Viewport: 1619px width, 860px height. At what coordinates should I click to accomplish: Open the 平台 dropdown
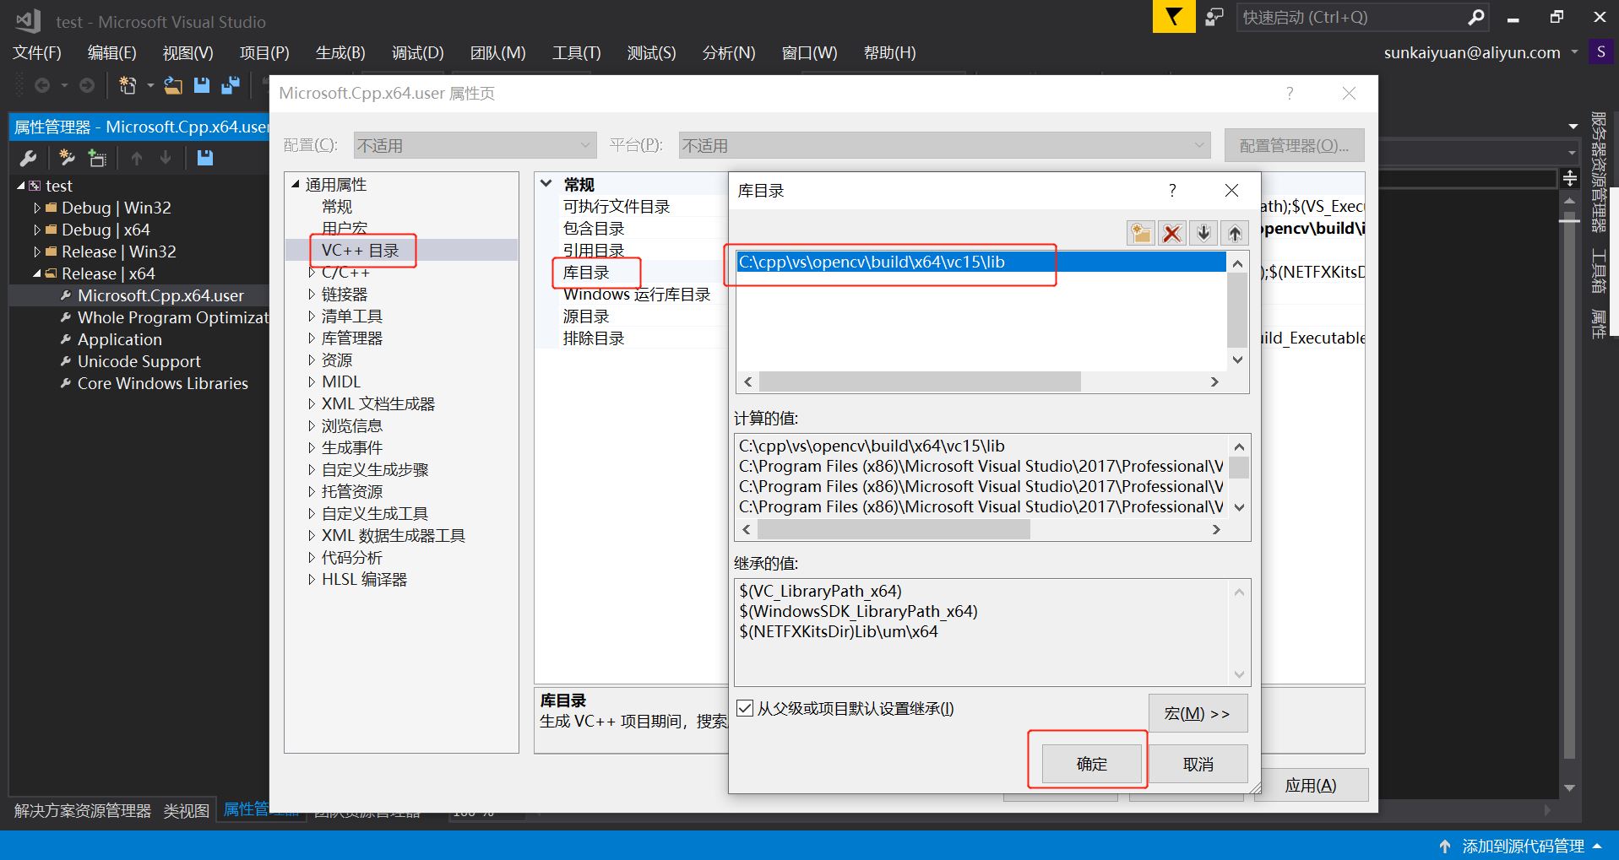(944, 145)
